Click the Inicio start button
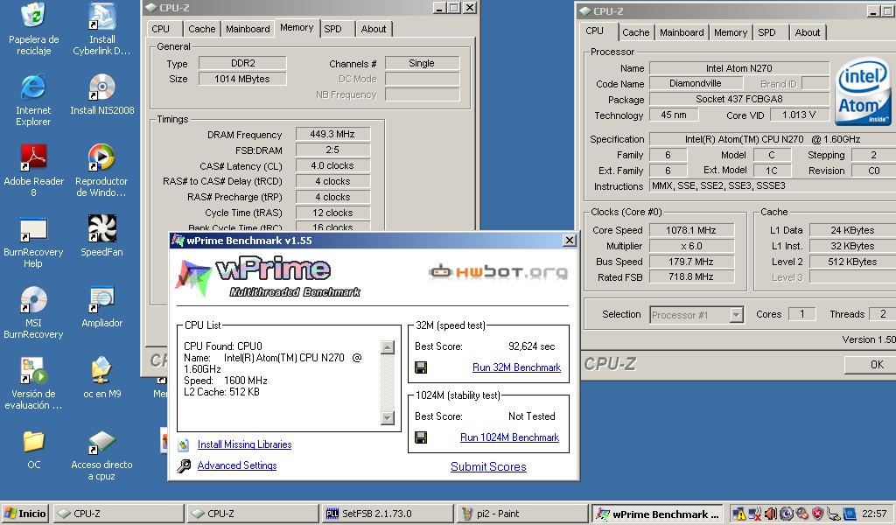This screenshot has width=896, height=525. (24, 514)
